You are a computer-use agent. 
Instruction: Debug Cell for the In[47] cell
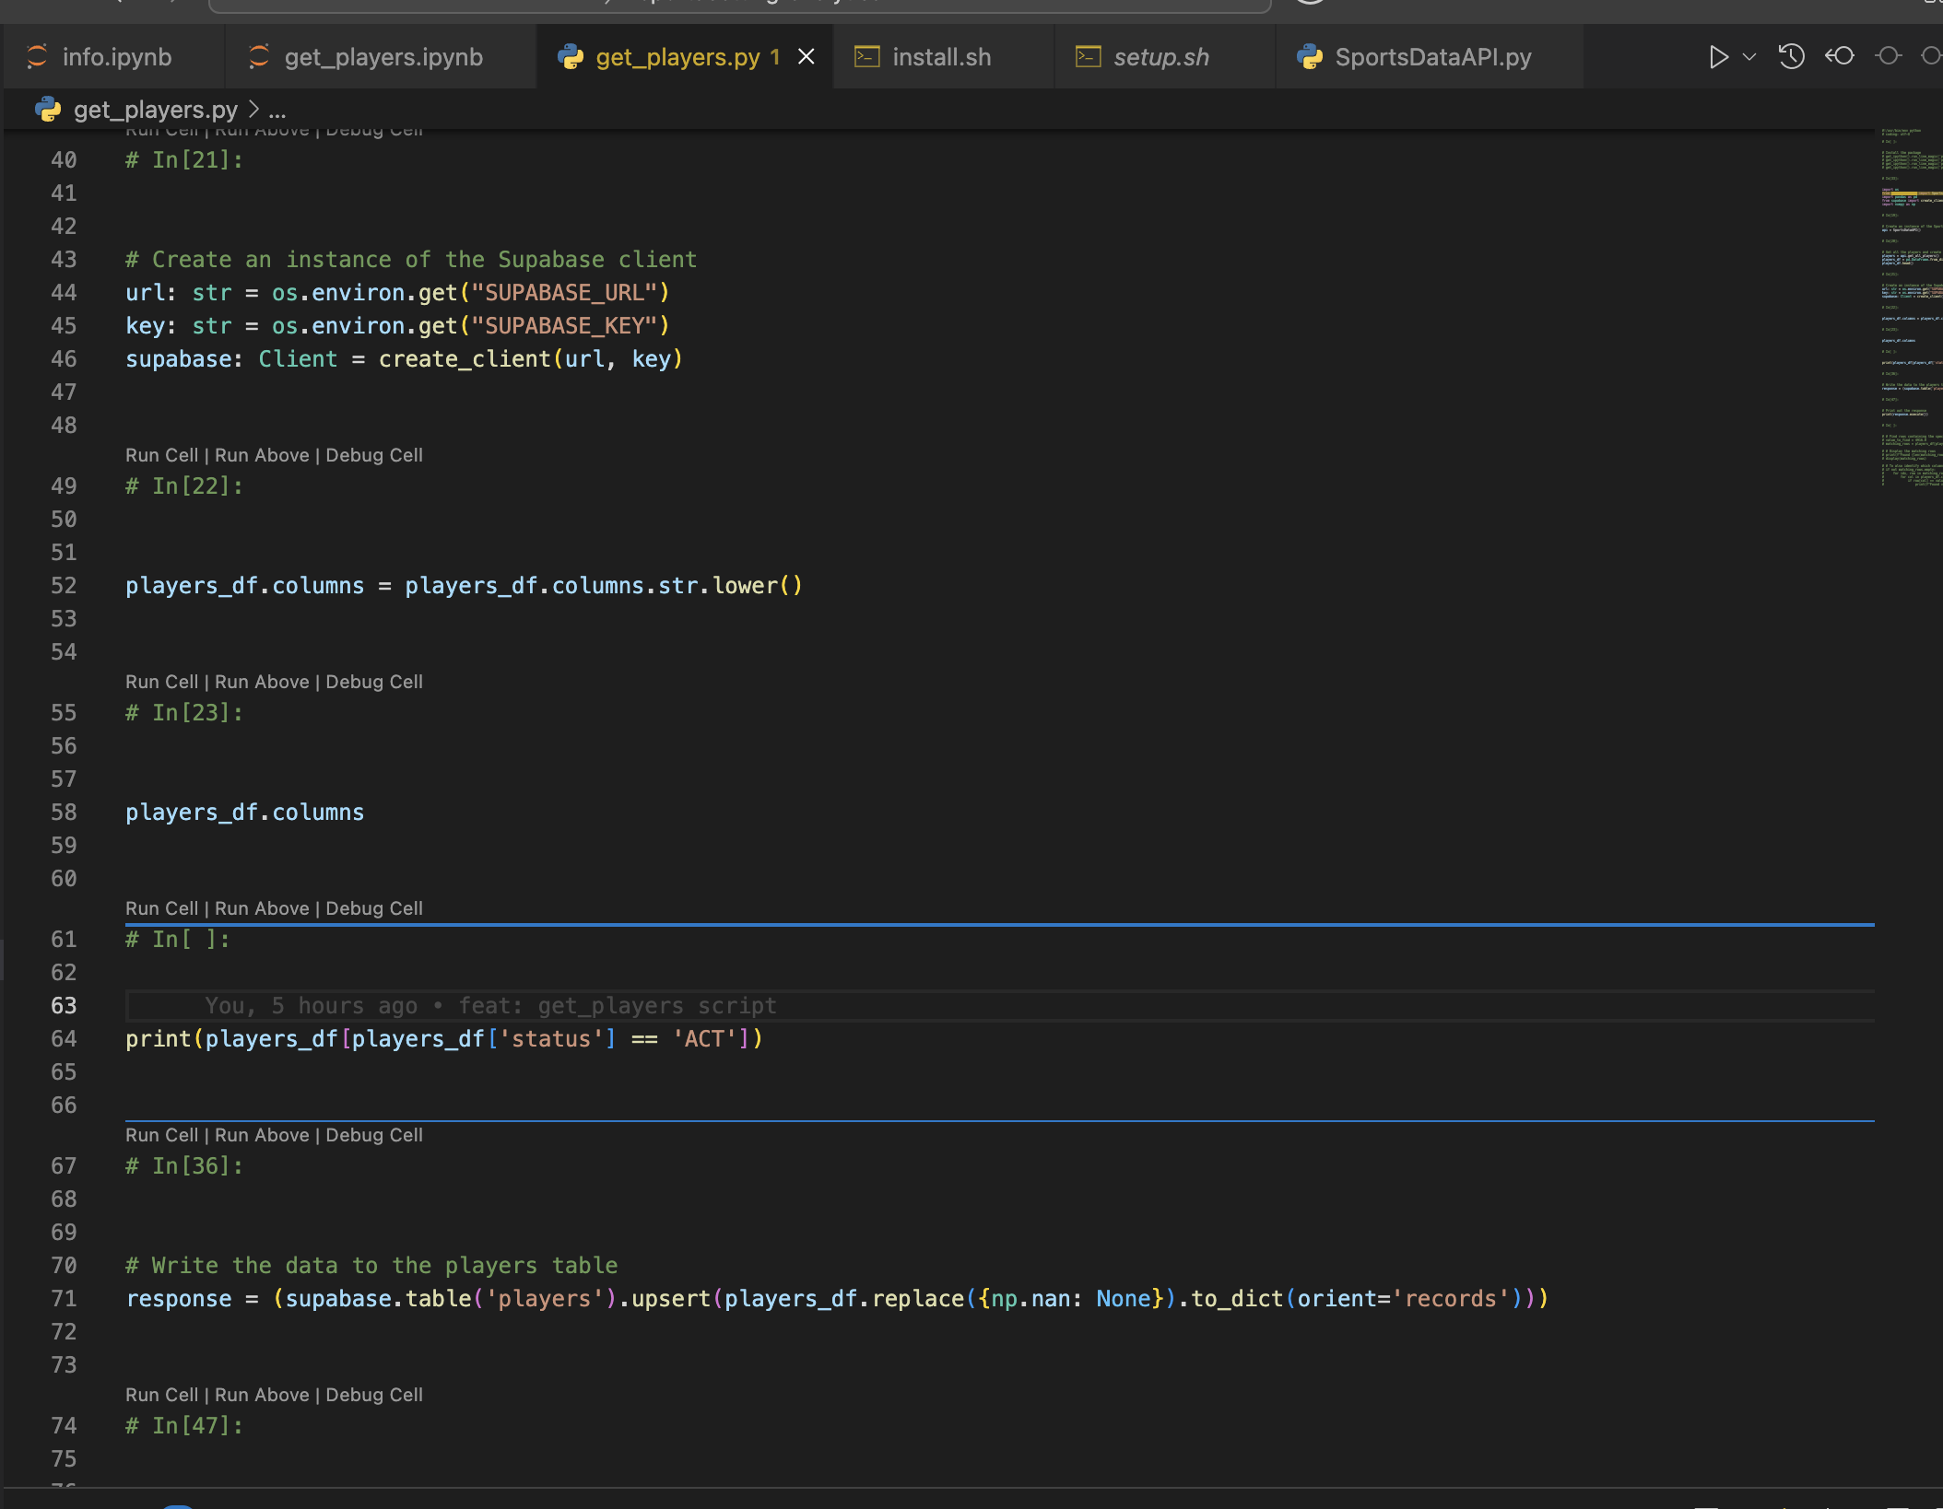coord(374,1395)
